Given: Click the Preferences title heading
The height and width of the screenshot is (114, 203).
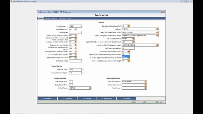Looking at the screenshot, I should click(101, 15).
